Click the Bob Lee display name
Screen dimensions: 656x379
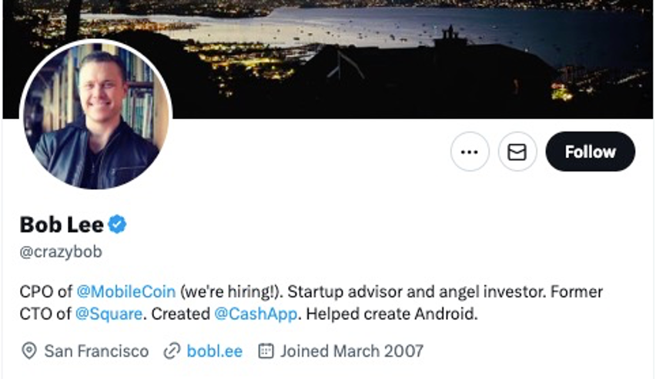(x=62, y=224)
